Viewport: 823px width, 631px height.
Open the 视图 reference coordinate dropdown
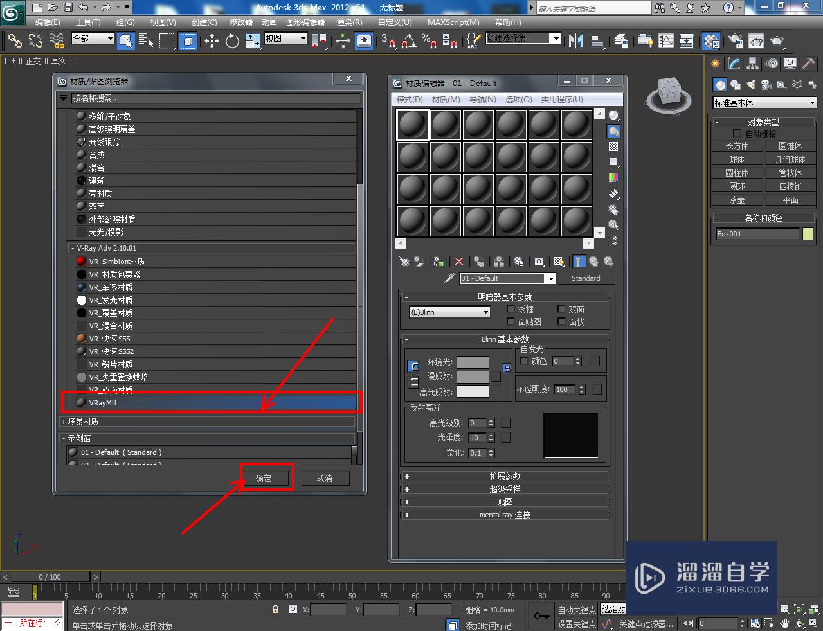(x=286, y=39)
